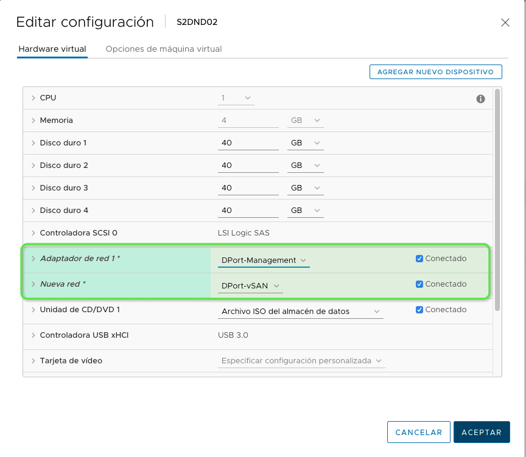Viewport: 526px width, 457px height.
Task: Click the CPU information icon
Action: [480, 98]
